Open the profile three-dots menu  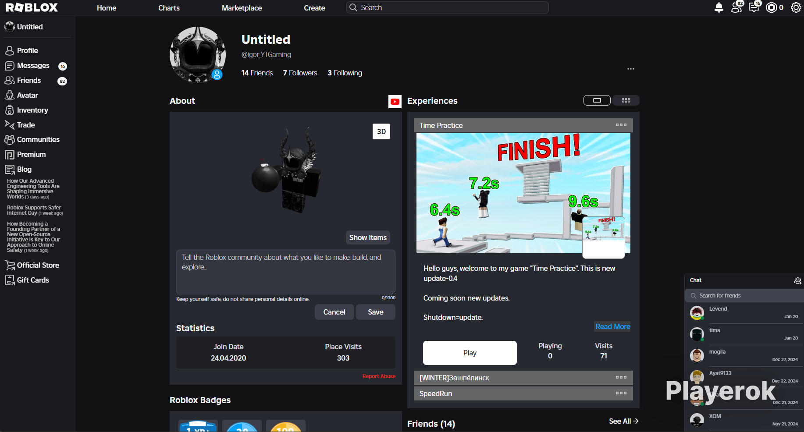(x=631, y=69)
